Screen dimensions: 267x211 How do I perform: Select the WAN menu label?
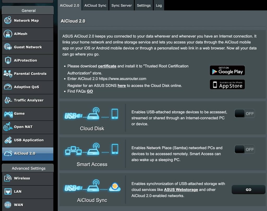pyautogui.click(x=19, y=205)
